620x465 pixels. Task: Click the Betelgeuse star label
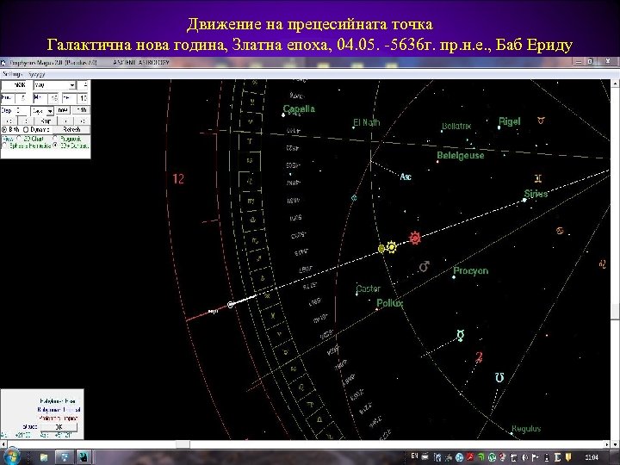tap(461, 155)
